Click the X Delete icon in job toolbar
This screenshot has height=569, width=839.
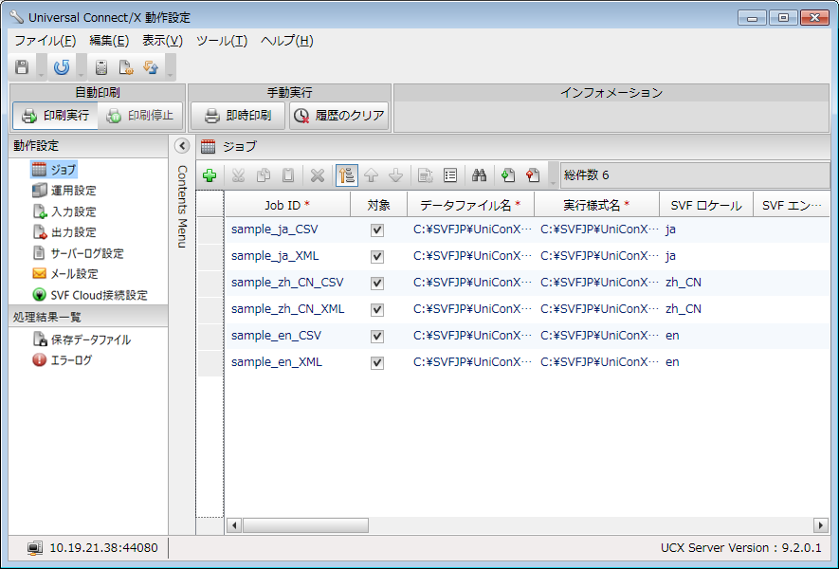point(318,175)
